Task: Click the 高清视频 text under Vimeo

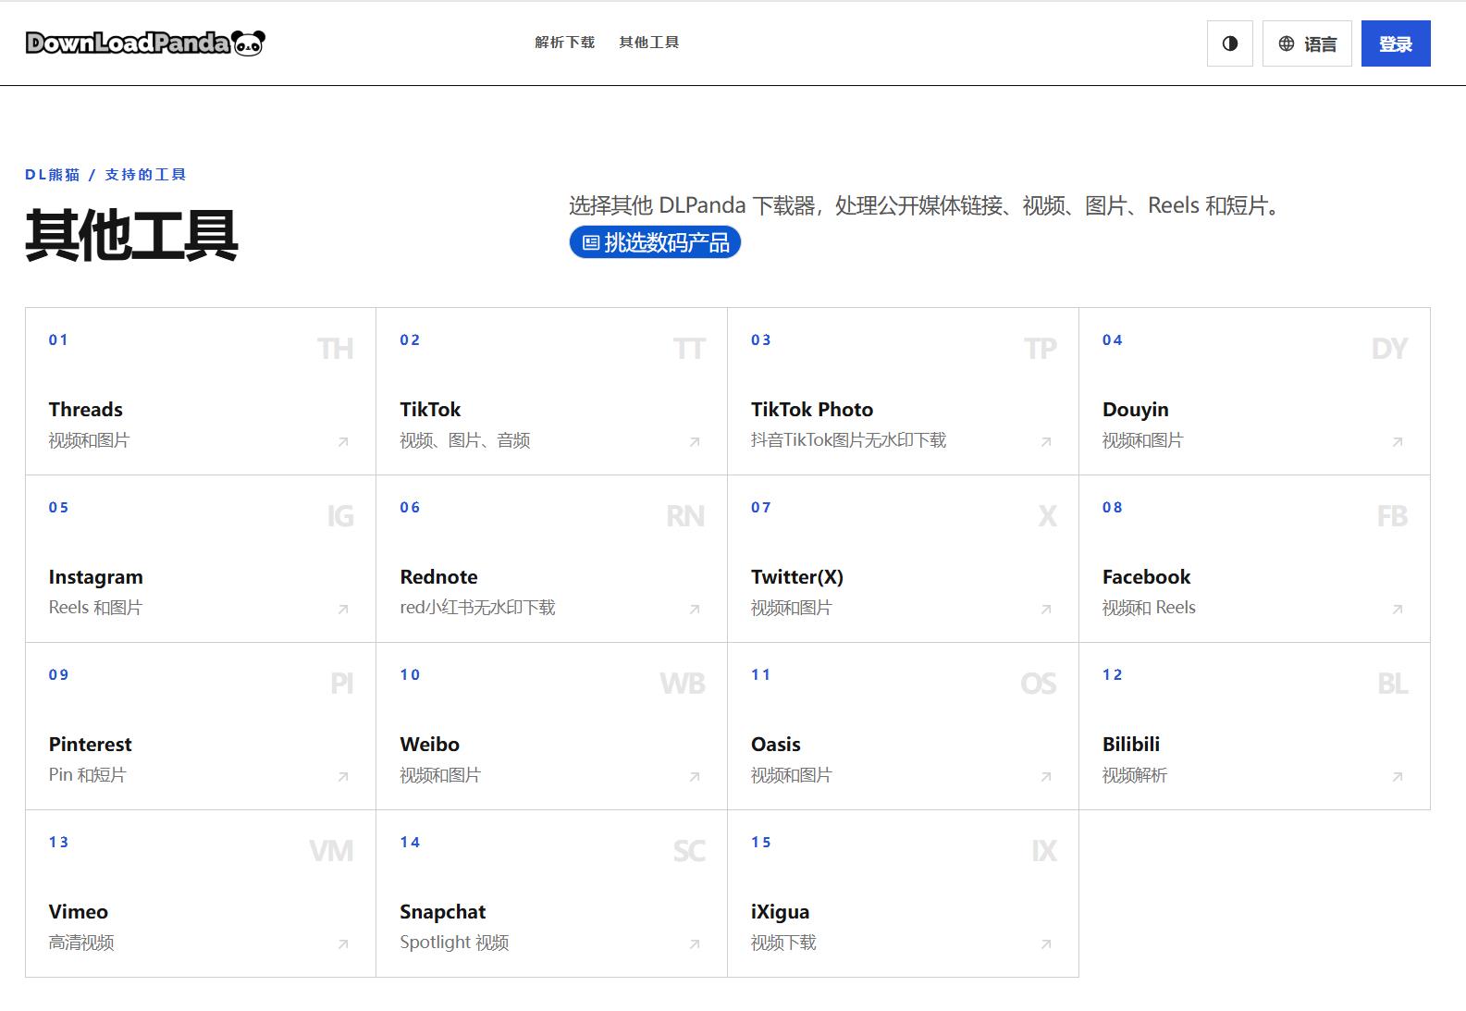Action: (81, 943)
